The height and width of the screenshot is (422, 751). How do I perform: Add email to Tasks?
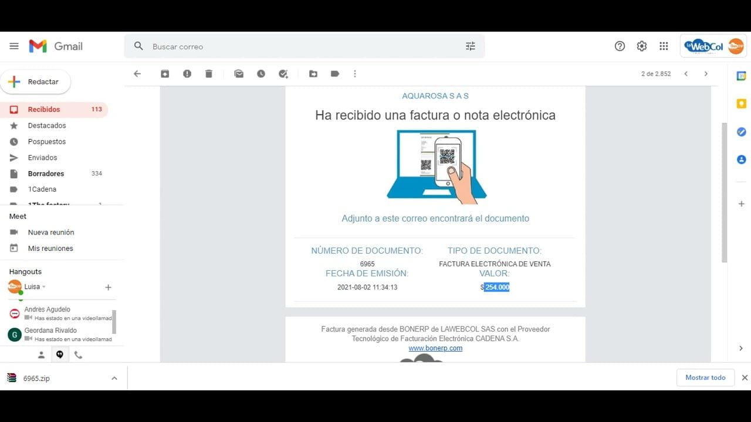click(x=283, y=74)
